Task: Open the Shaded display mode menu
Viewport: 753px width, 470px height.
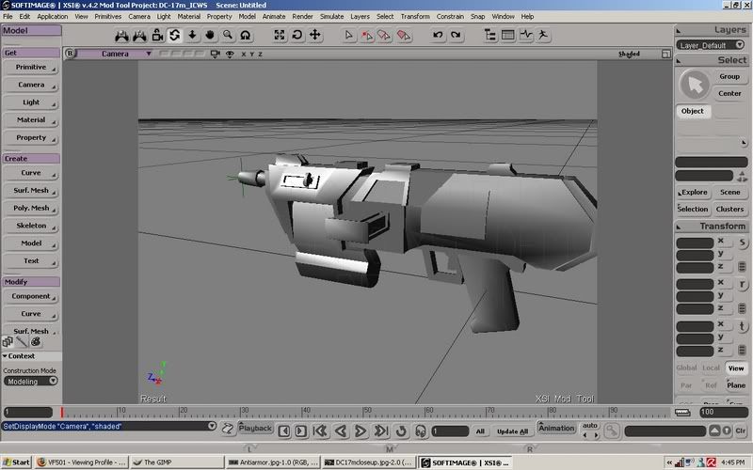Action: coord(629,54)
